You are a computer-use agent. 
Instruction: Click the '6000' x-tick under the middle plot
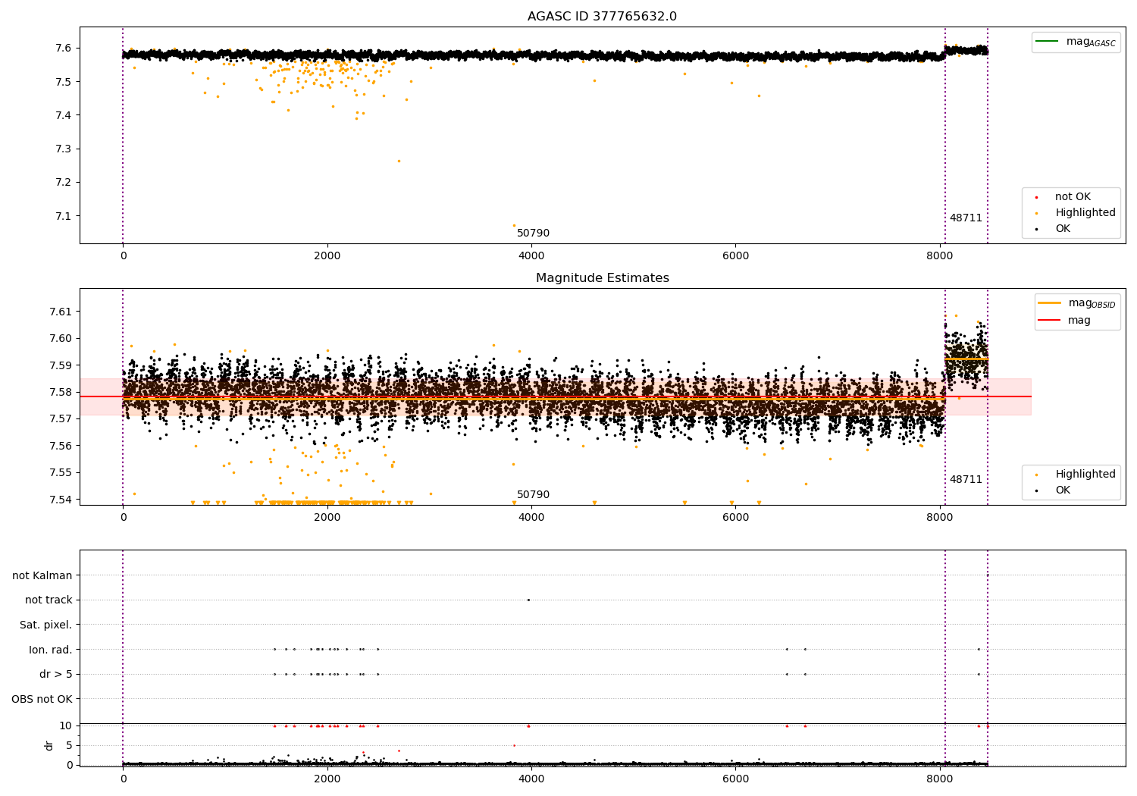point(736,518)
